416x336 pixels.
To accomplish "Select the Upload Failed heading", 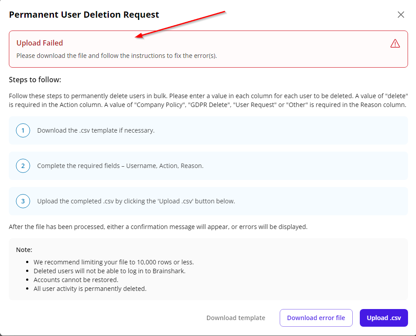I will (x=40, y=43).
